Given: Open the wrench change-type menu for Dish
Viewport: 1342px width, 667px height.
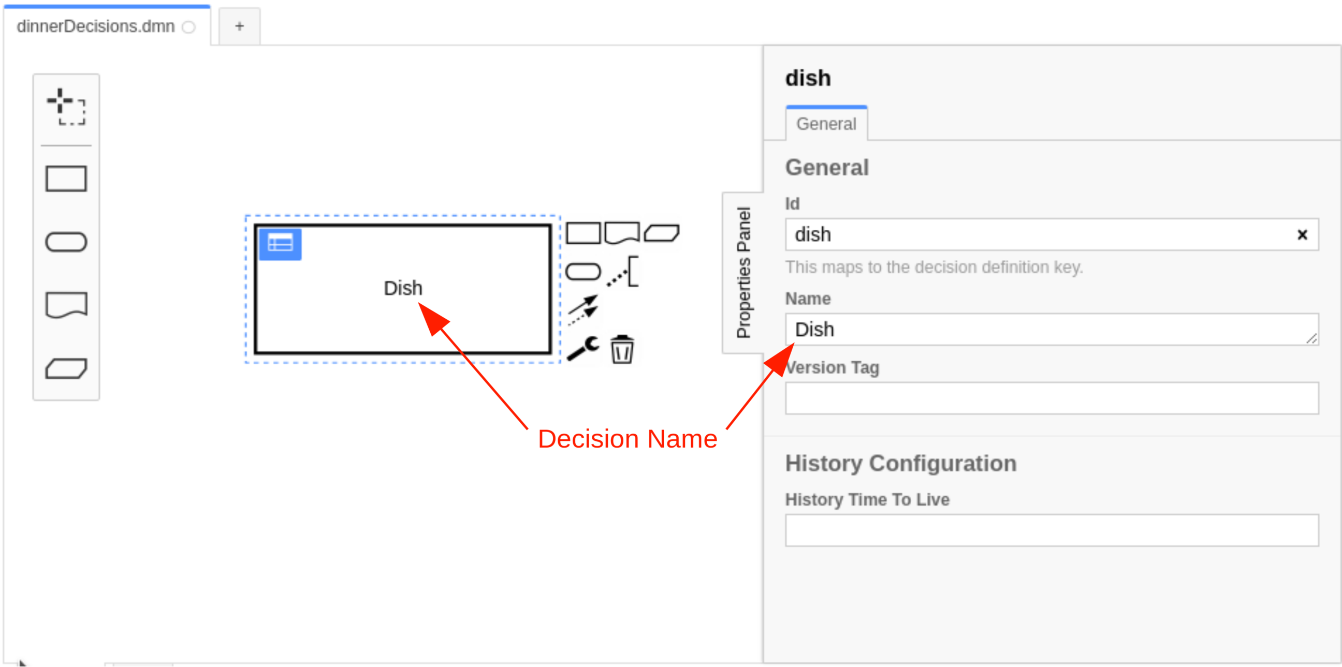Looking at the screenshot, I should 584,349.
